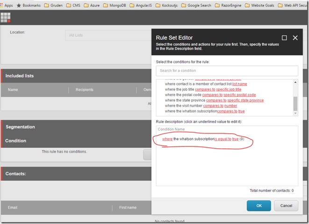Maximize the Rule Set Editor dialog

(x=284, y=38)
